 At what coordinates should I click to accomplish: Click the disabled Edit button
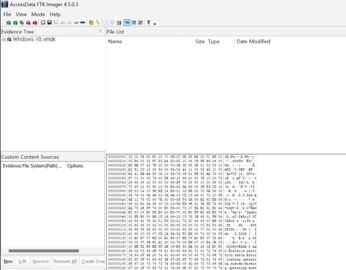tap(22, 262)
